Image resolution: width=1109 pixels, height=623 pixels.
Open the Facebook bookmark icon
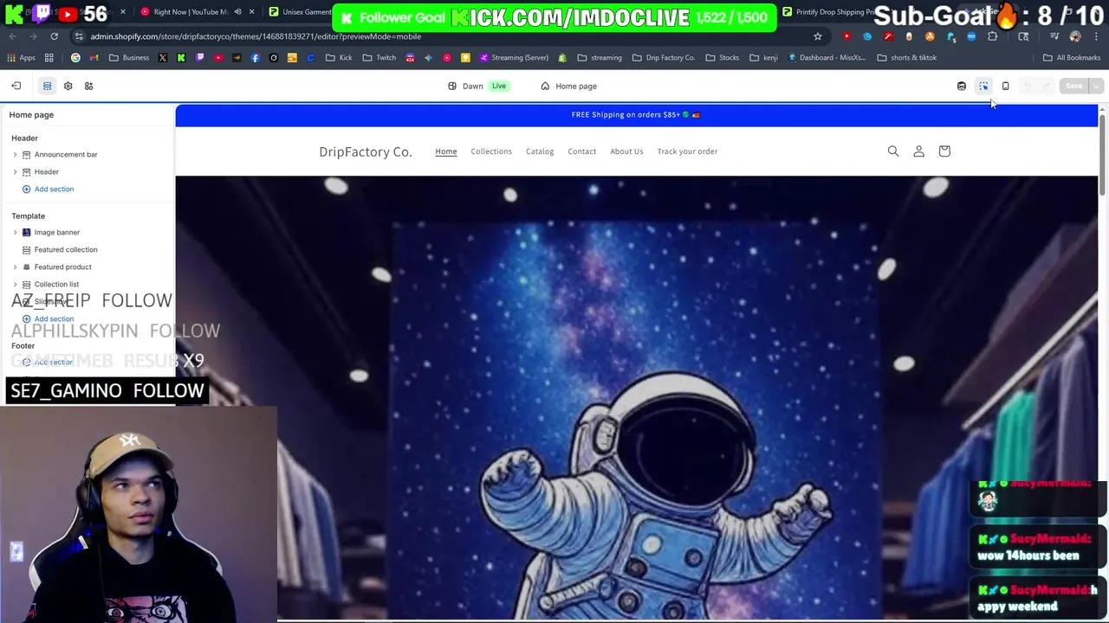pyautogui.click(x=255, y=57)
